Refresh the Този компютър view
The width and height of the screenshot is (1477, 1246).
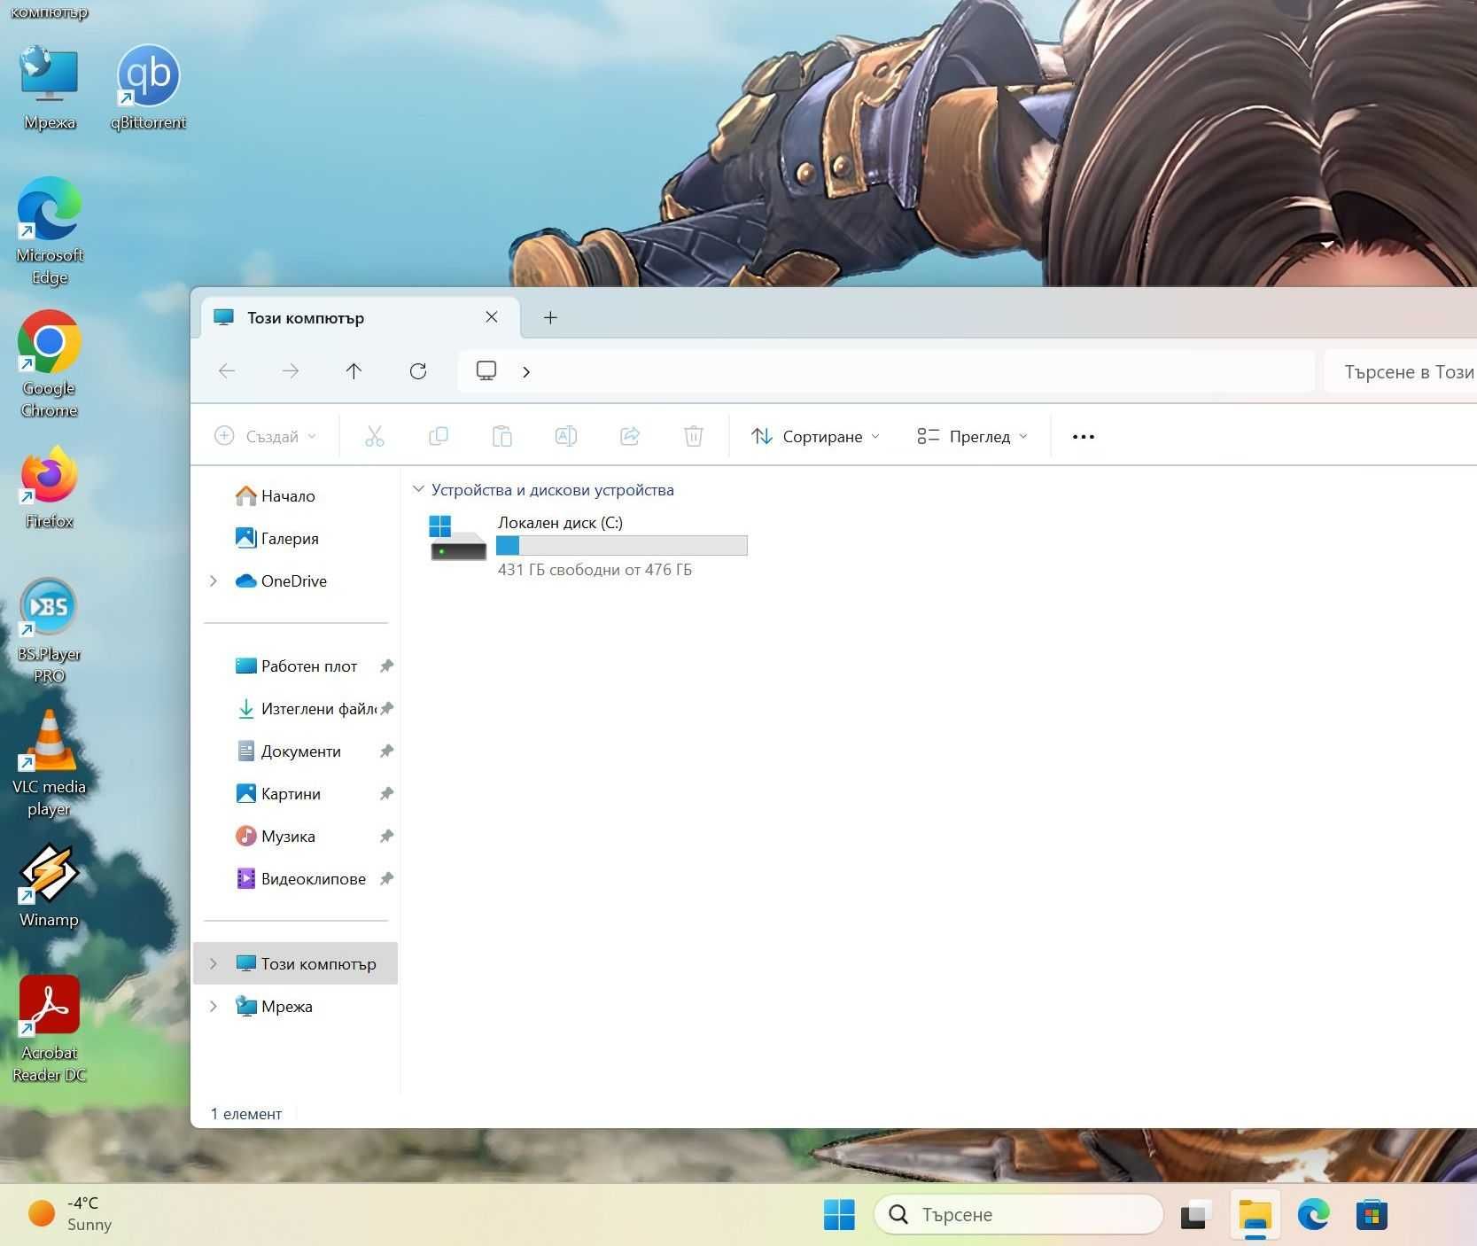418,371
